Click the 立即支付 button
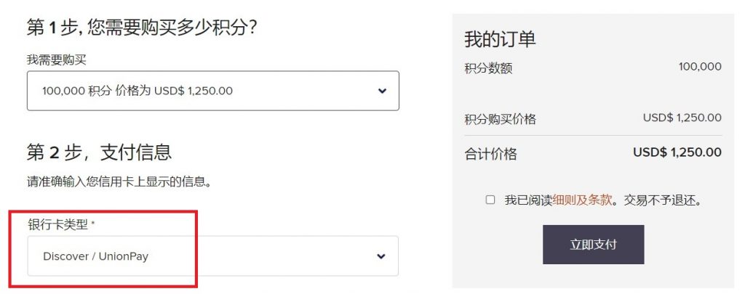This screenshot has width=745, height=294. click(594, 245)
